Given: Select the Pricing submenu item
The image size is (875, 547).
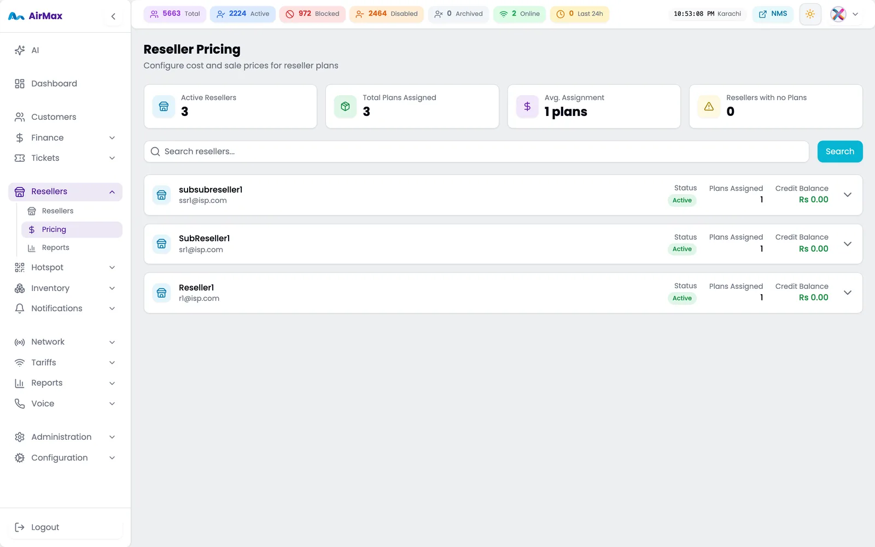Looking at the screenshot, I should pos(72,230).
